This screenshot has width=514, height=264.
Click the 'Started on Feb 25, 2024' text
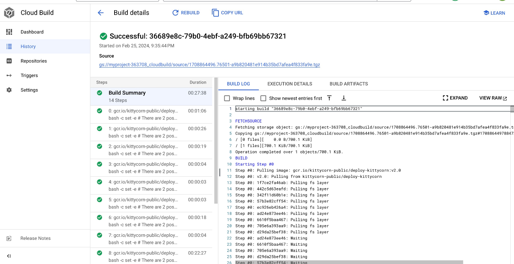coord(137,46)
